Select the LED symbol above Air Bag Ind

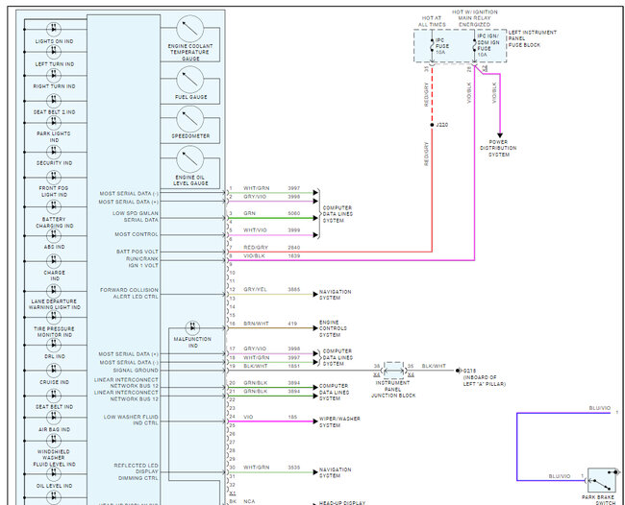point(54,417)
